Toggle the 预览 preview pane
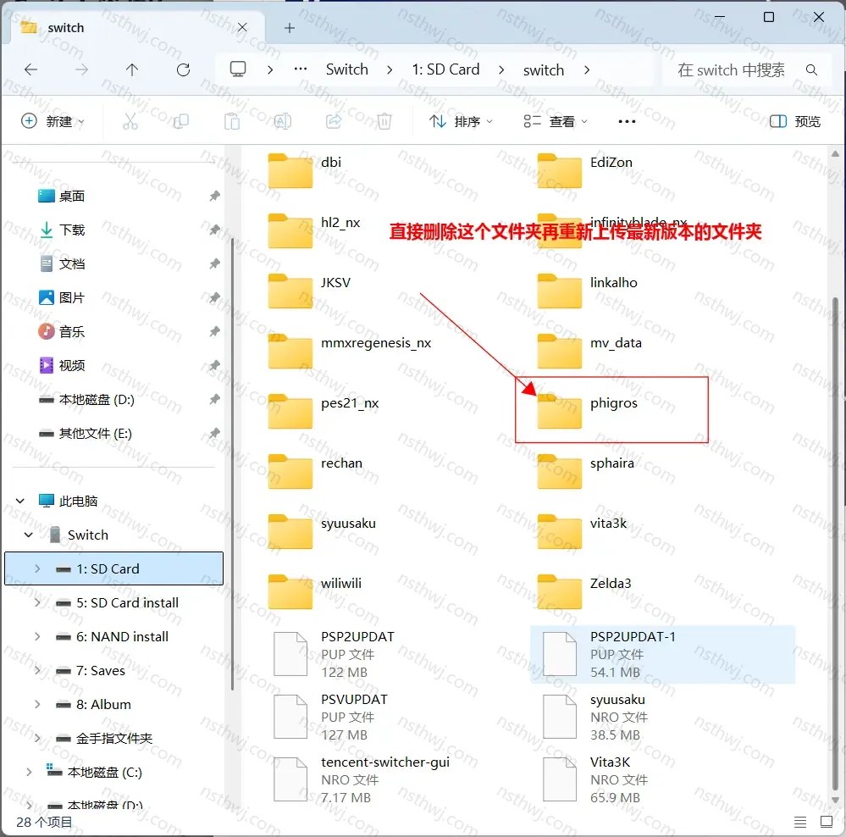846x837 pixels. coord(794,121)
